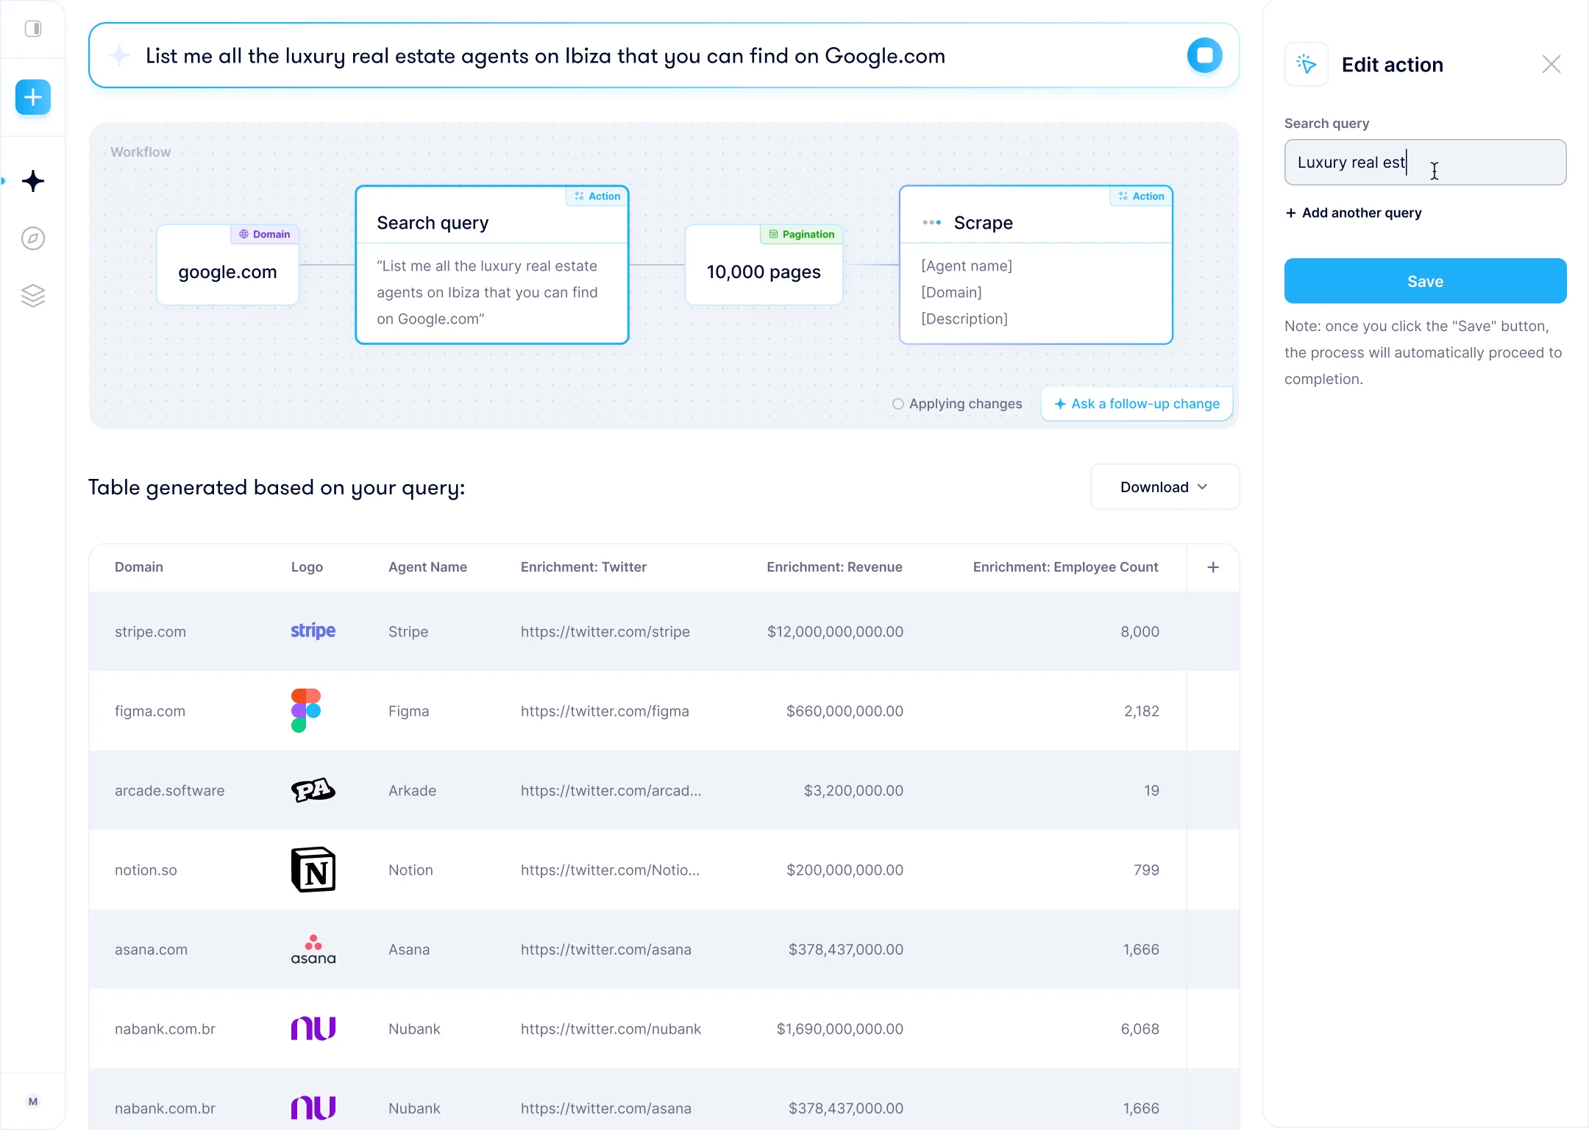Click the Stripe logo
1589x1130 pixels.
(313, 631)
